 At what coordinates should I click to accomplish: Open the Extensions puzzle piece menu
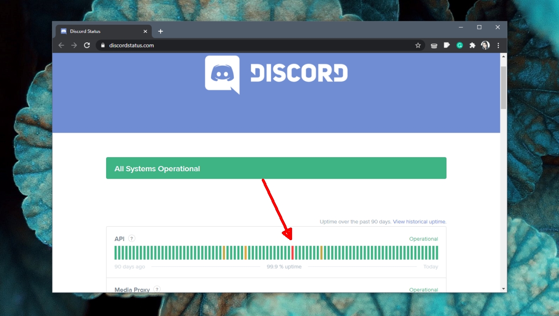[472, 45]
